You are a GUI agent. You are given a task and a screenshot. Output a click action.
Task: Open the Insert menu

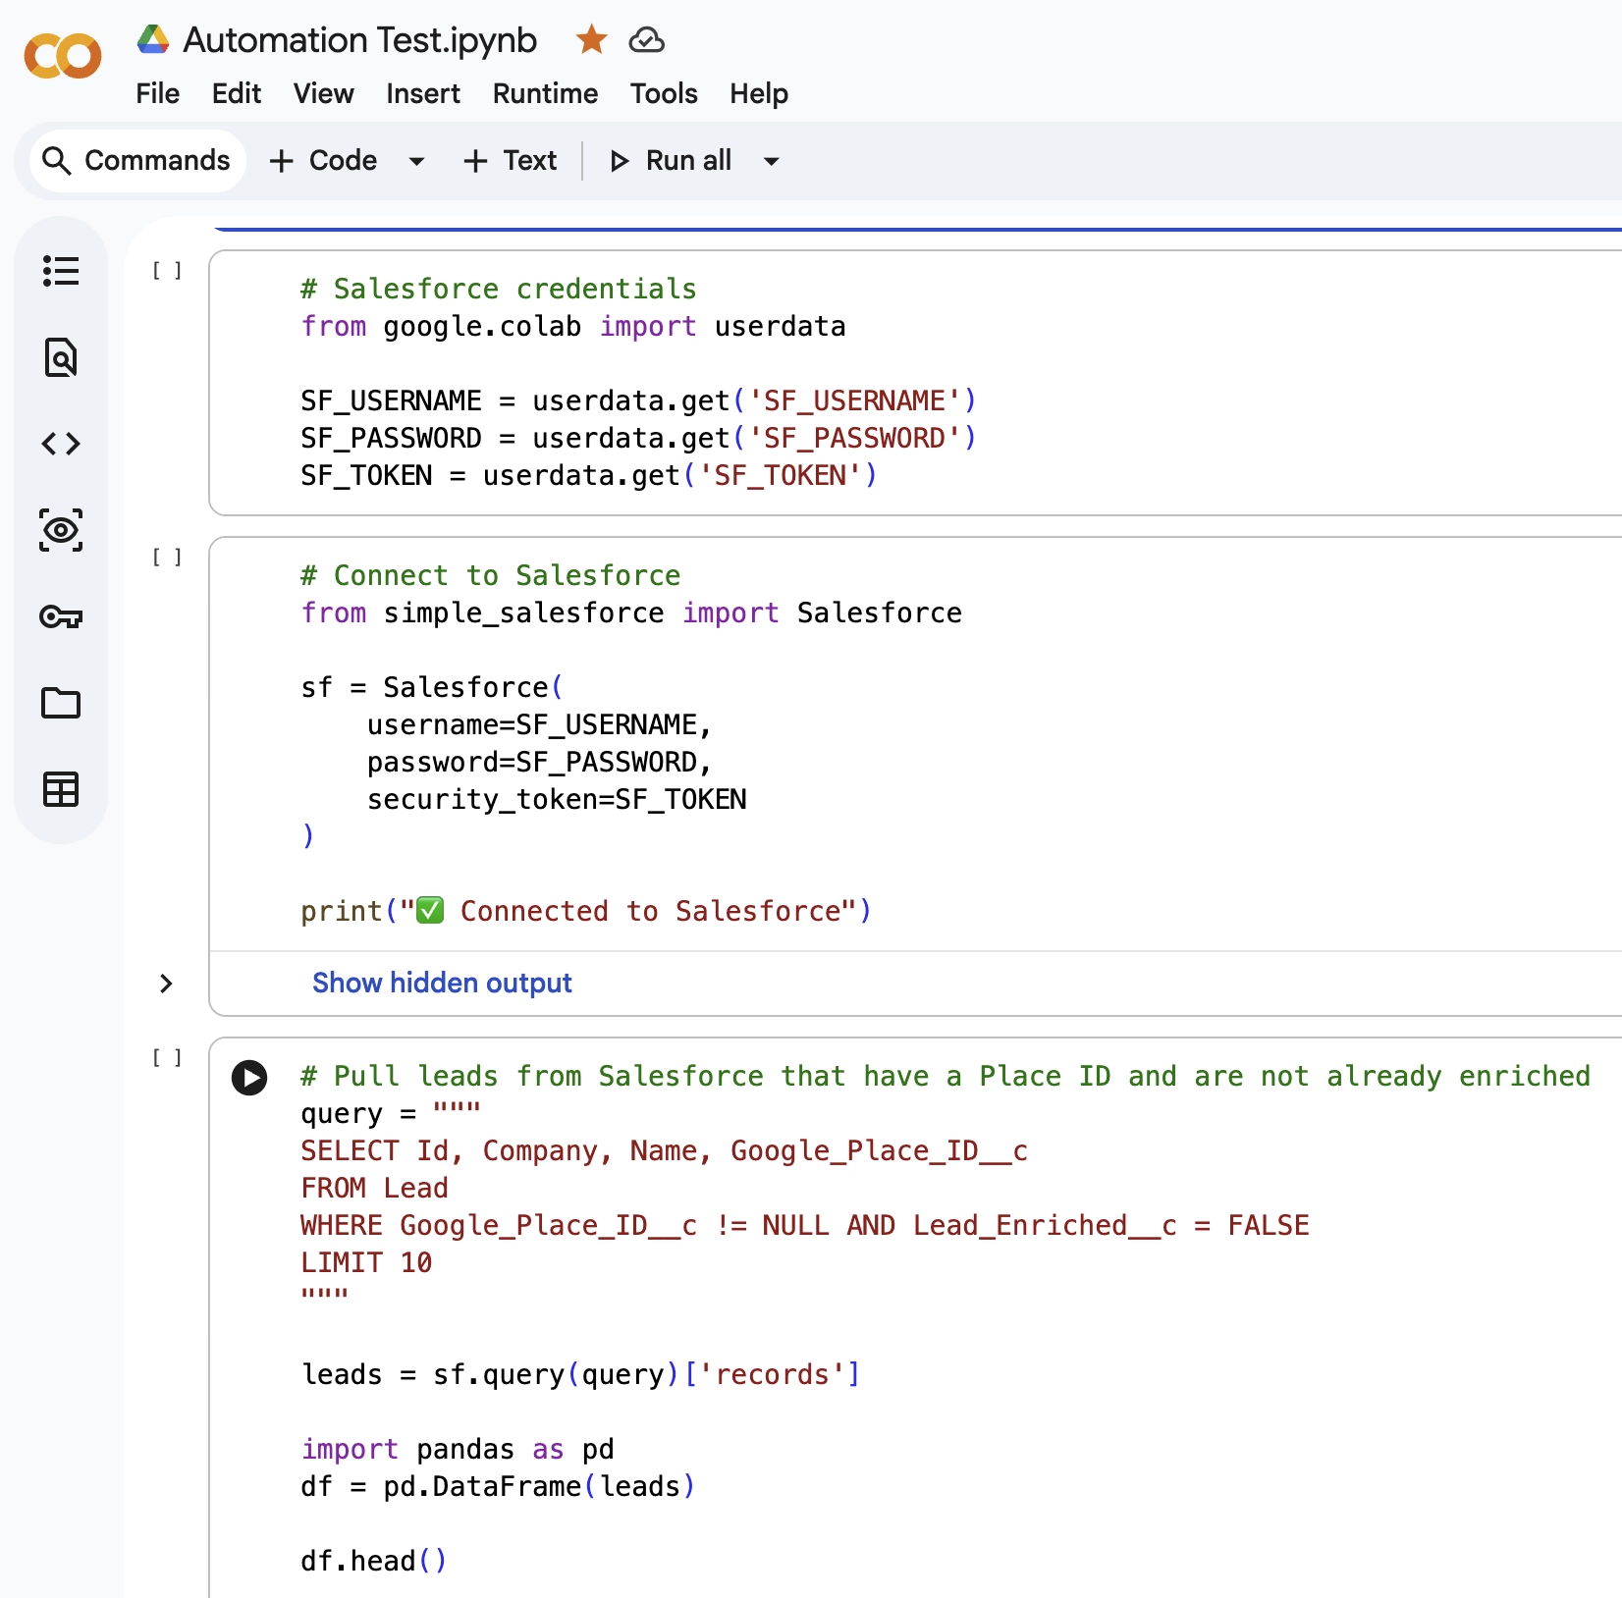(422, 93)
